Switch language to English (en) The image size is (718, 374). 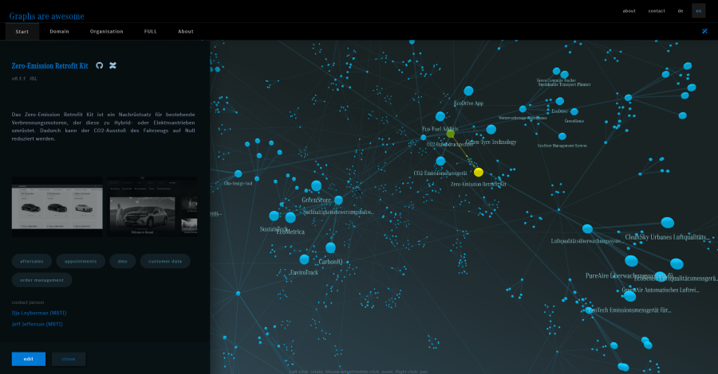click(698, 11)
